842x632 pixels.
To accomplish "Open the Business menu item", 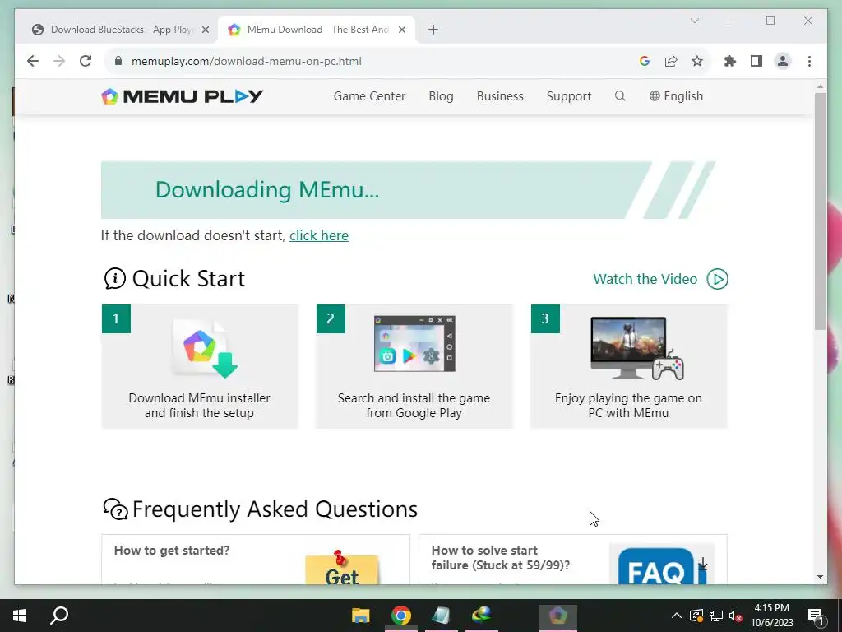I will (x=500, y=96).
